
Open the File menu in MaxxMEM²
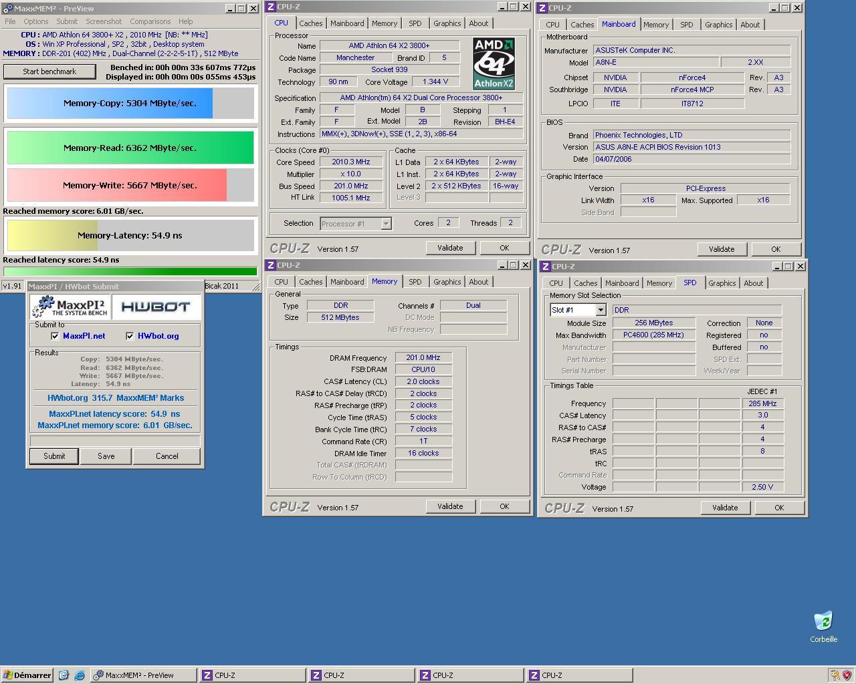pyautogui.click(x=10, y=21)
